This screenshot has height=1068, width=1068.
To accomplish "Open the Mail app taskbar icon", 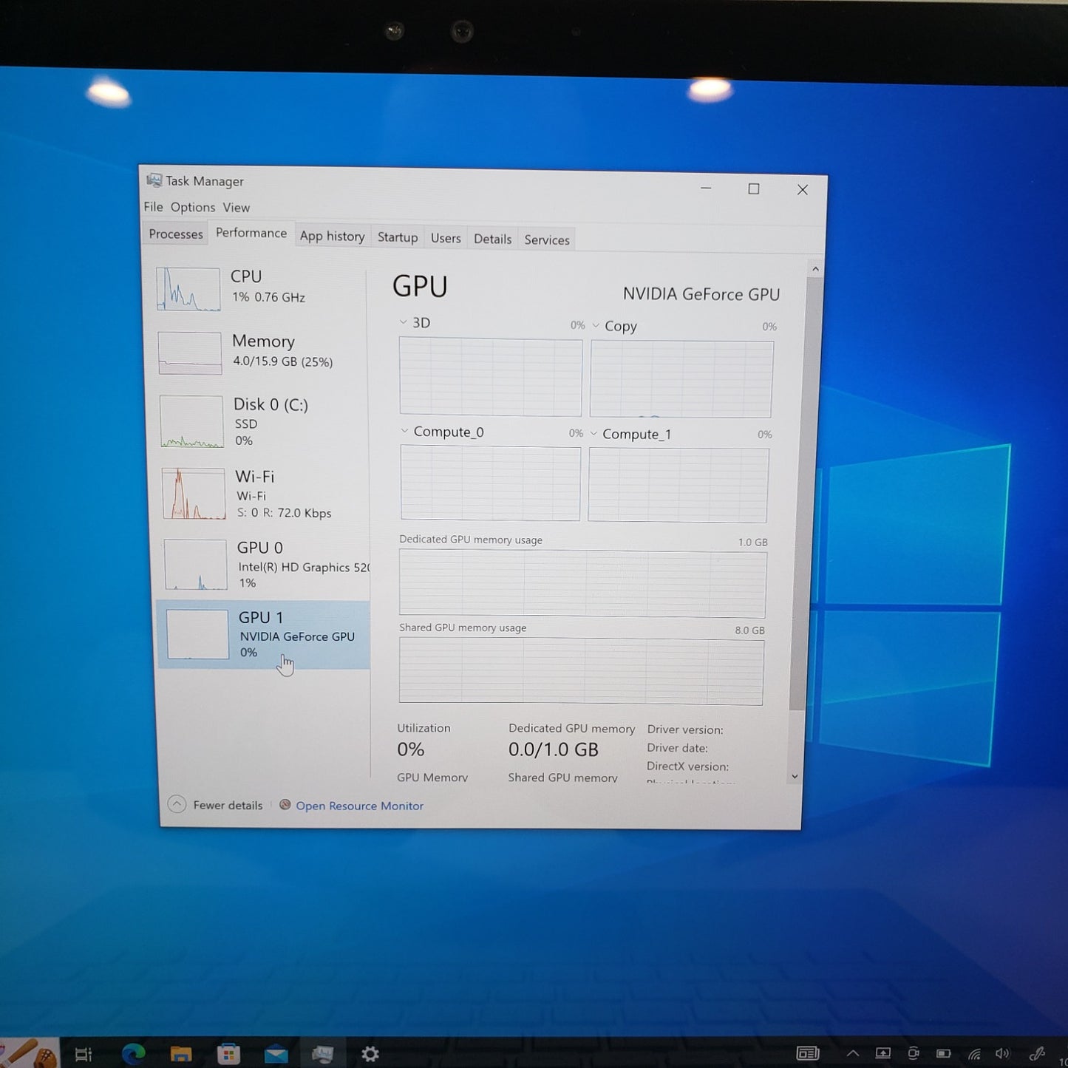I will [x=276, y=1053].
